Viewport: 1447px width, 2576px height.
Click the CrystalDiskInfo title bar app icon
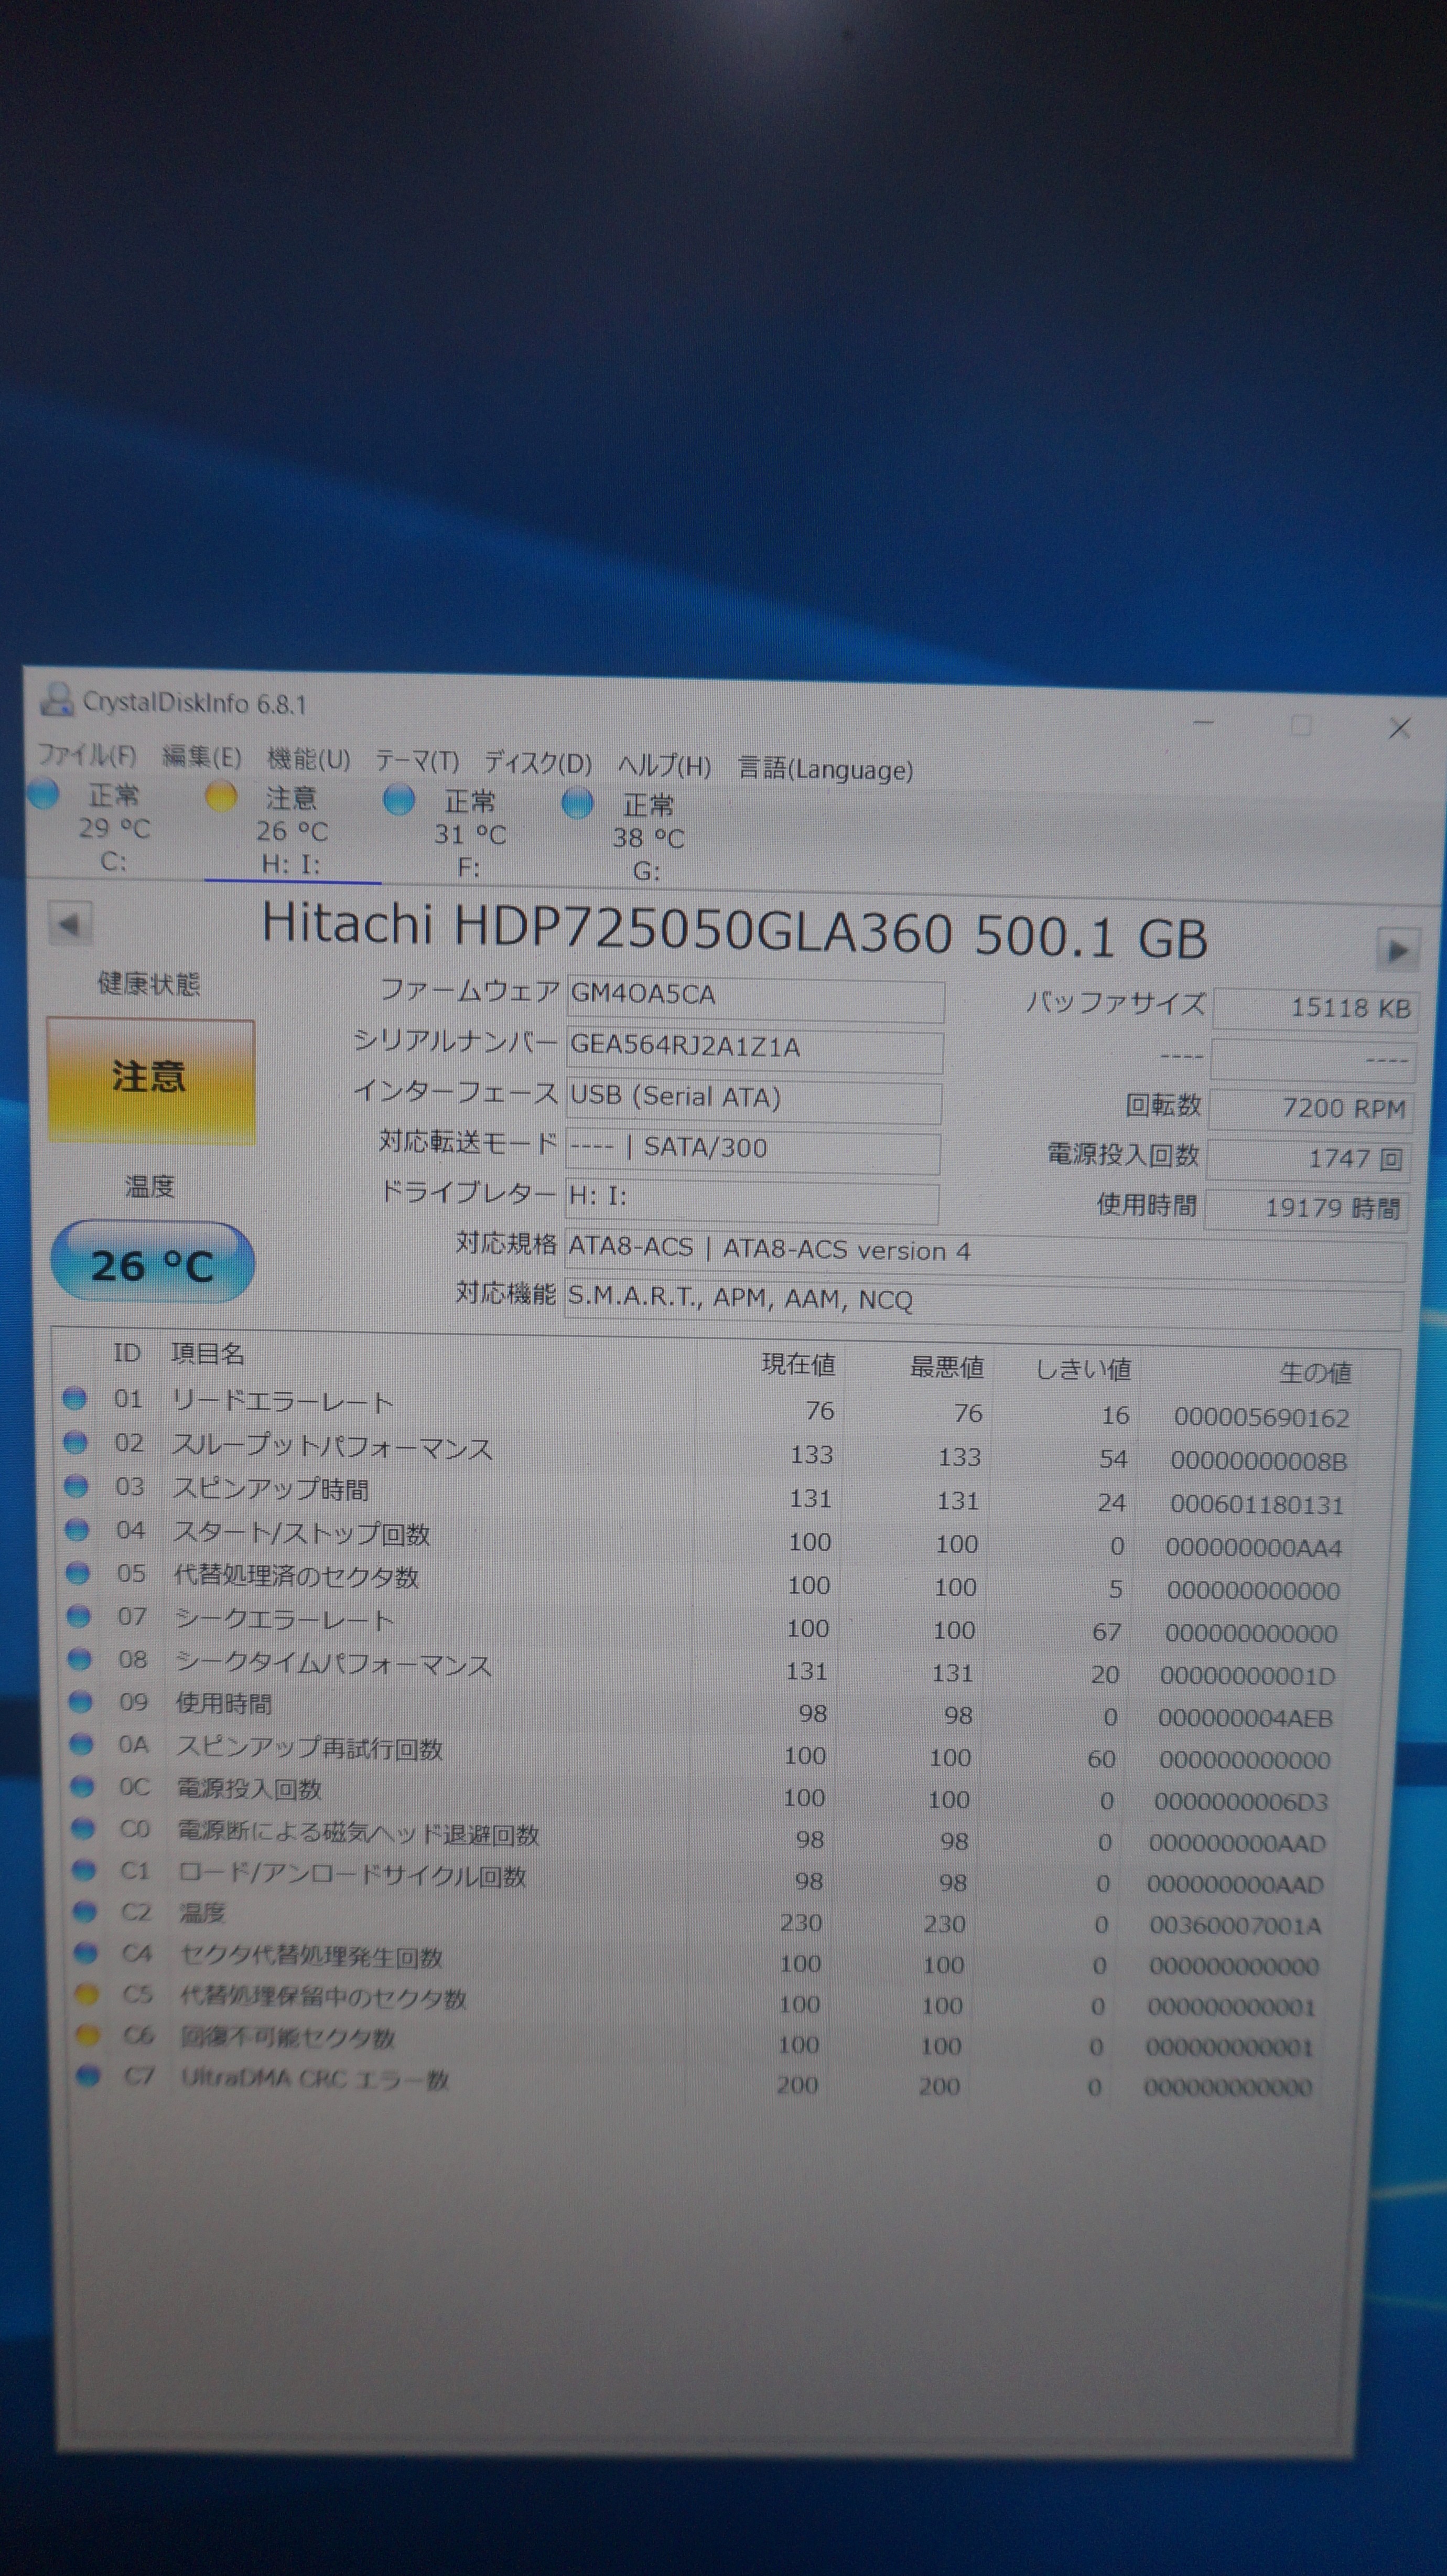click(57, 699)
